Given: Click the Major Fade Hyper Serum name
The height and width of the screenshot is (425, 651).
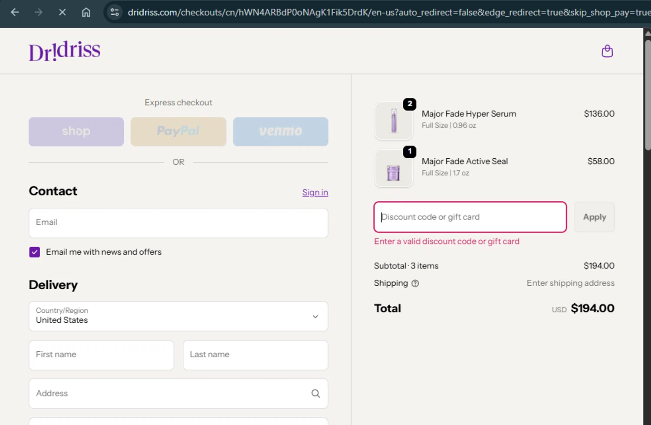Looking at the screenshot, I should point(469,114).
